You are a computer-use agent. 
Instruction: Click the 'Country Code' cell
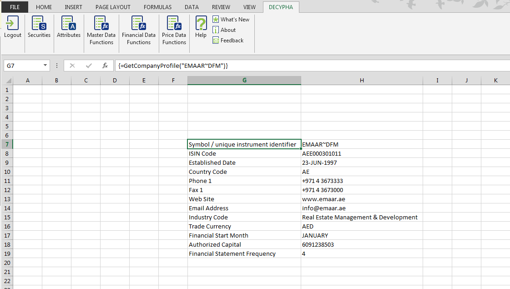click(244, 172)
